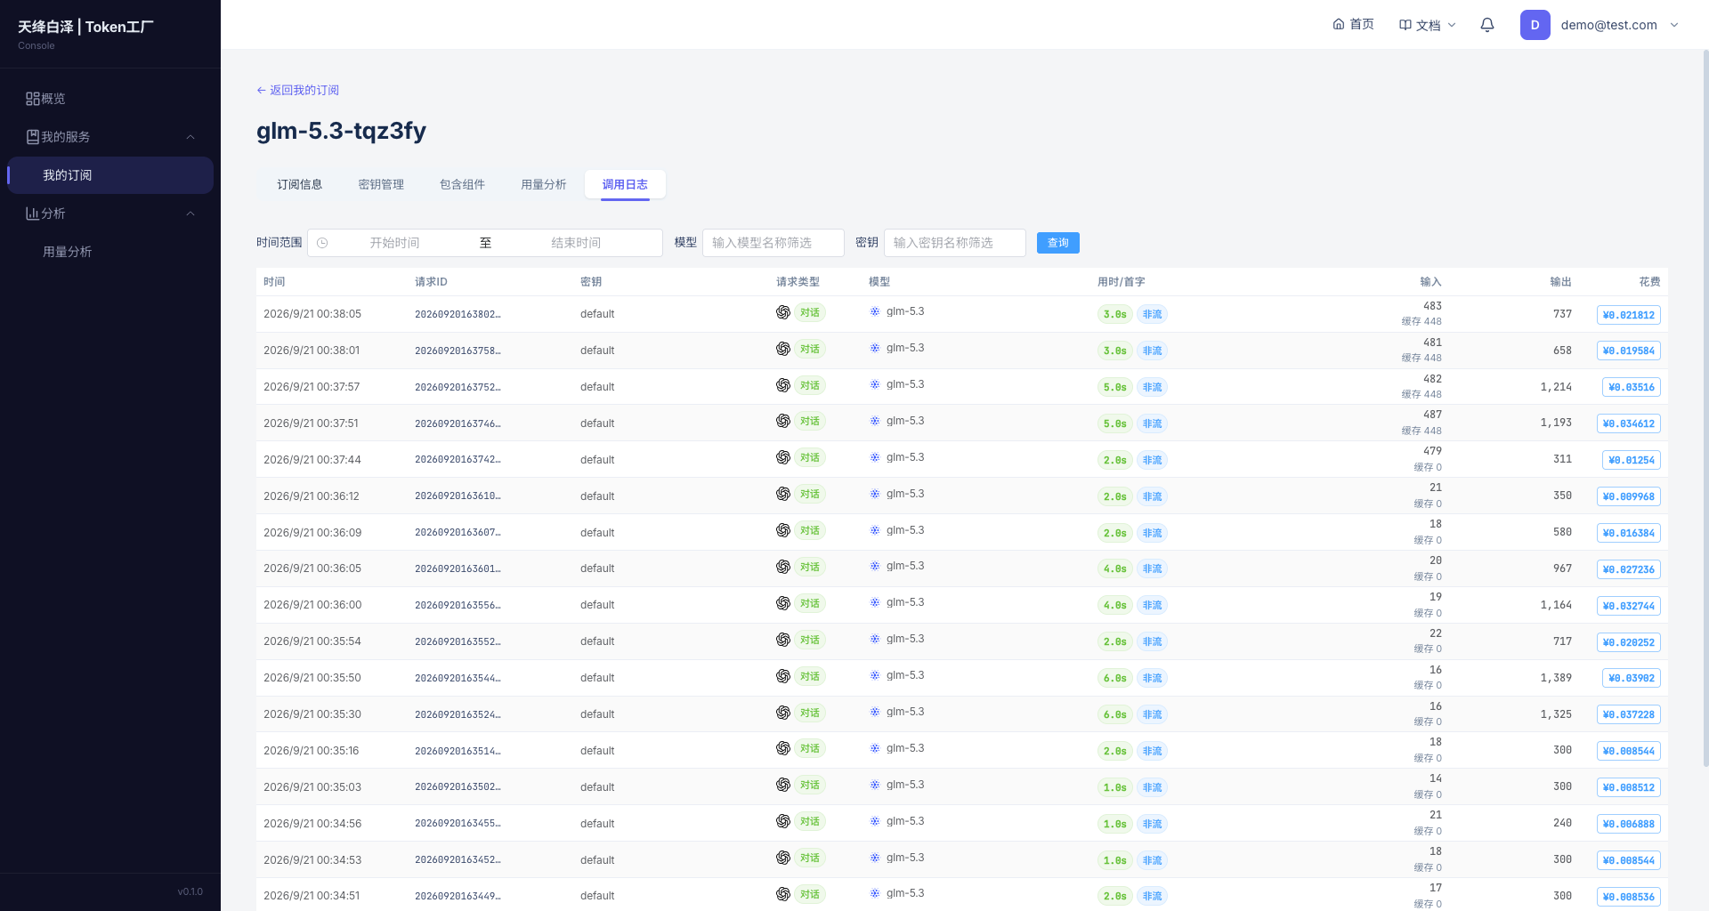1709x911 pixels.
Task: Click the clock icon in time range field
Action: [322, 243]
